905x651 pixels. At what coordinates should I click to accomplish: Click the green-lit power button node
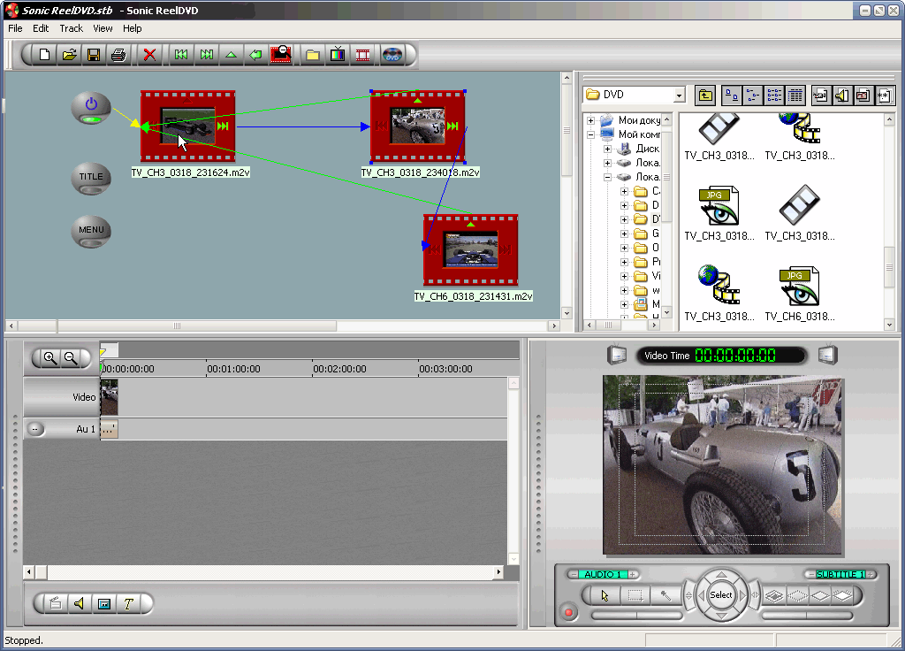90,107
